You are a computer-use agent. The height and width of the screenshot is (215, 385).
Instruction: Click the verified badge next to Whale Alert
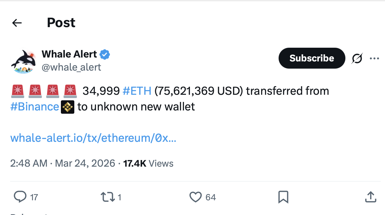[x=105, y=54]
